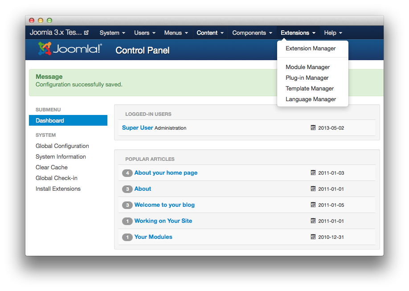The height and width of the screenshot is (291, 409).
Task: Click calendar icon next to 2013-05-02
Action: coord(313,128)
